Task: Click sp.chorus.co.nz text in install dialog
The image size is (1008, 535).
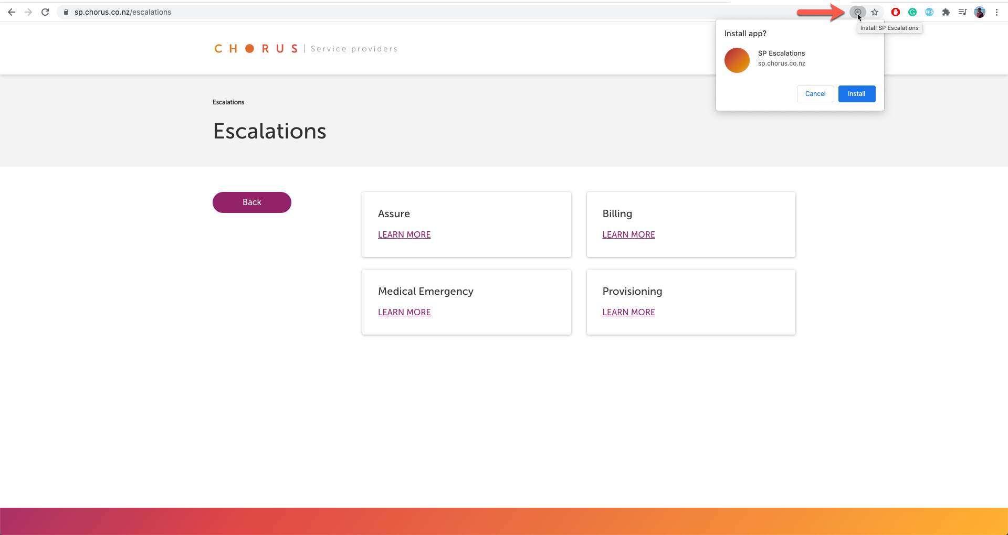Action: coord(781,63)
